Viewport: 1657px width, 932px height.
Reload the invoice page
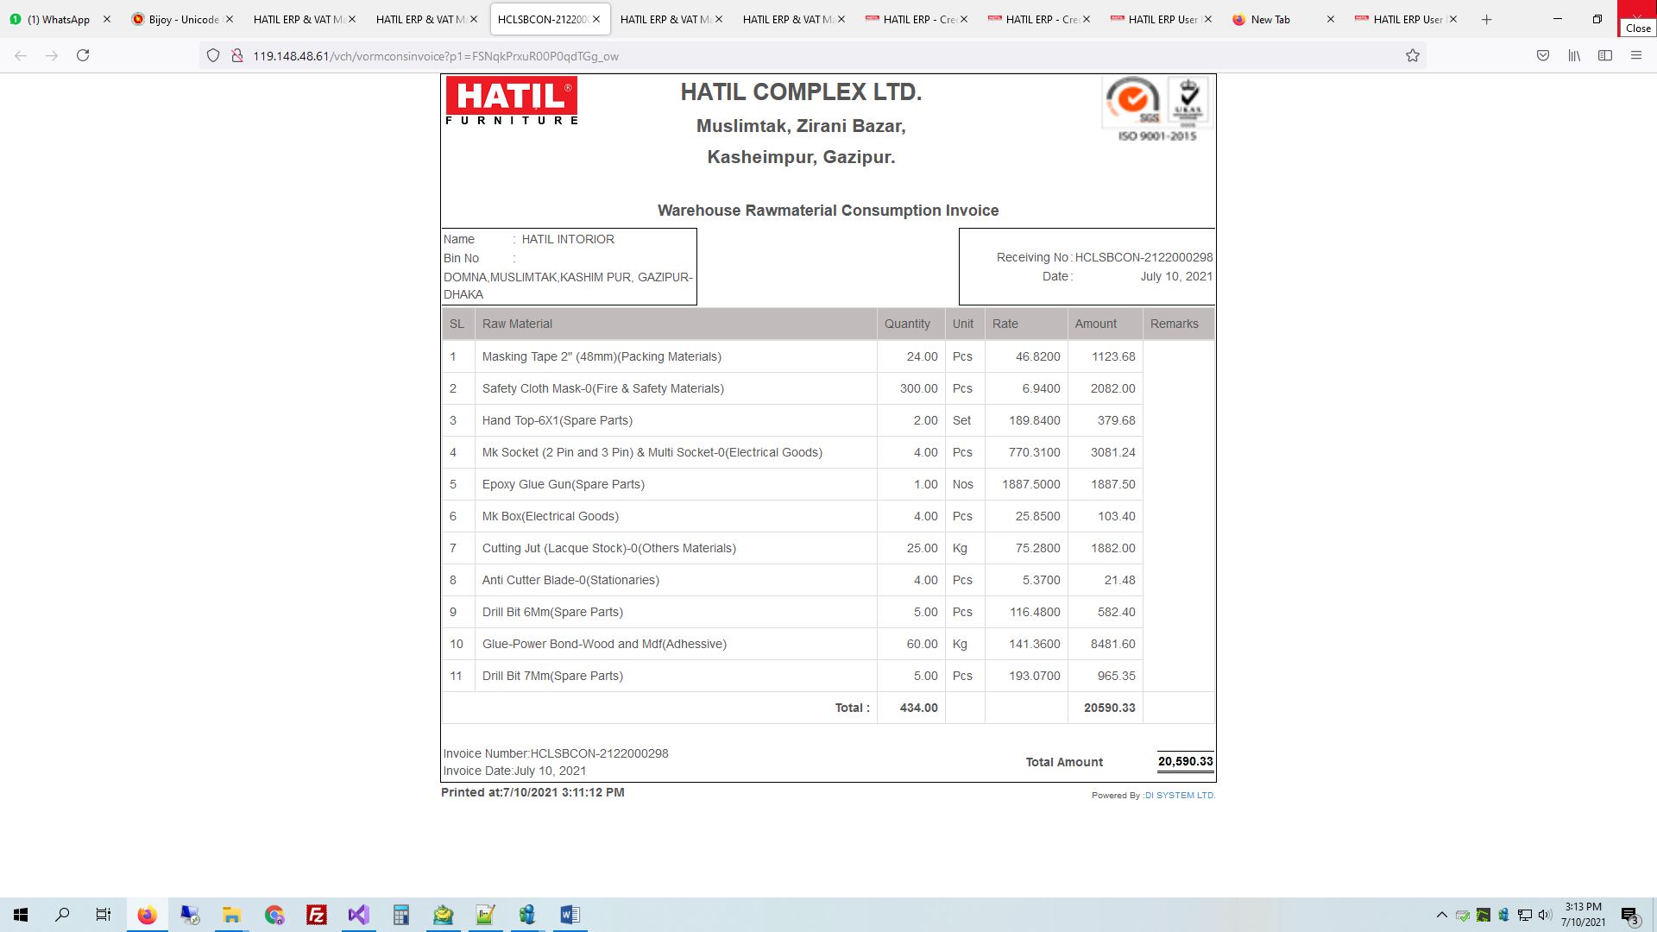[83, 55]
